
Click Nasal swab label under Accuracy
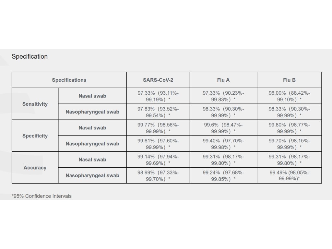pyautogui.click(x=92, y=160)
